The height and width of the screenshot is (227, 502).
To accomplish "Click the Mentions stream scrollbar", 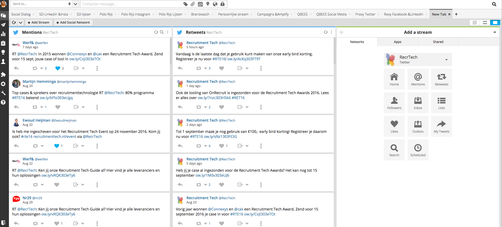I will point(171,51).
